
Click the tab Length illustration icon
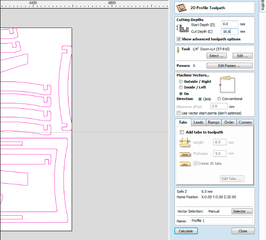185,142
